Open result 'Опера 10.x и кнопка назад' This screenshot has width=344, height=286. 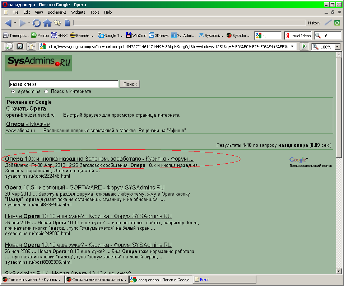coord(99,159)
